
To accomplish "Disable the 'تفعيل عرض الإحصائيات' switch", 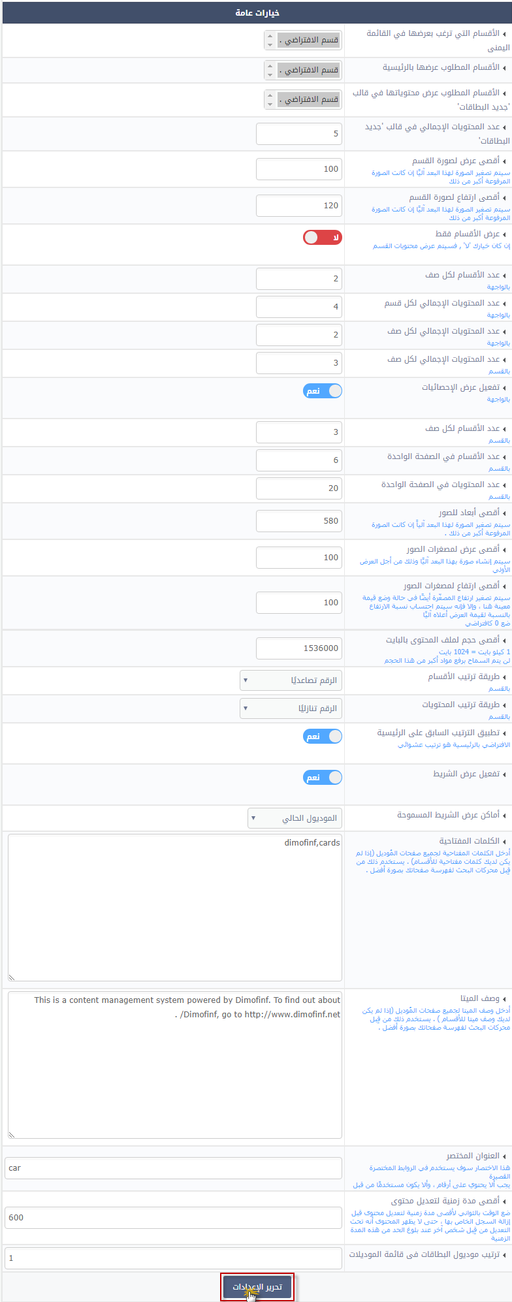I will coord(323,391).
